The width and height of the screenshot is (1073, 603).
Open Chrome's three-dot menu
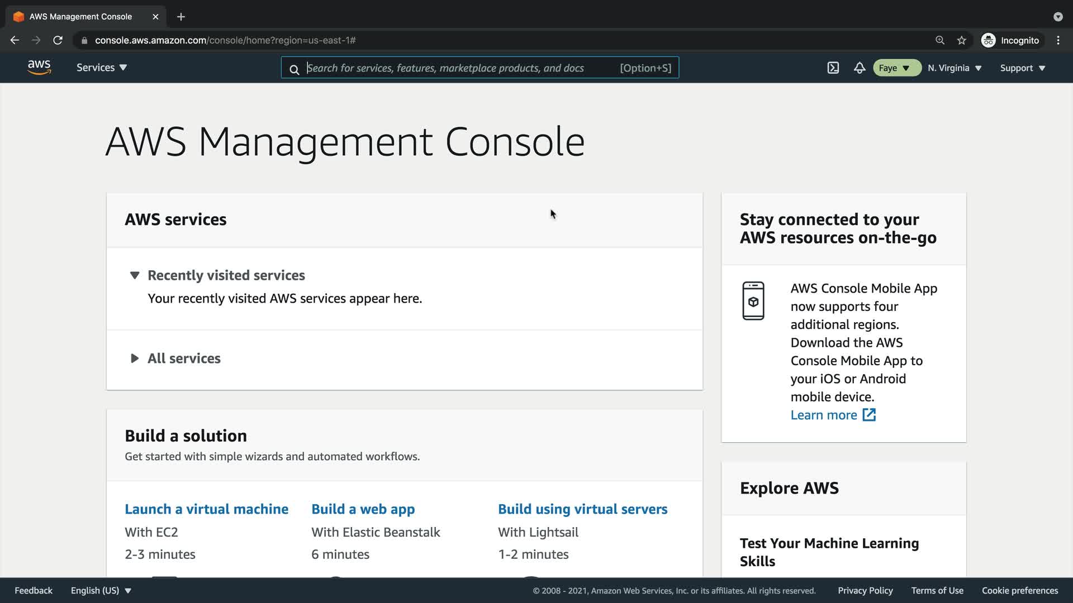1058,40
